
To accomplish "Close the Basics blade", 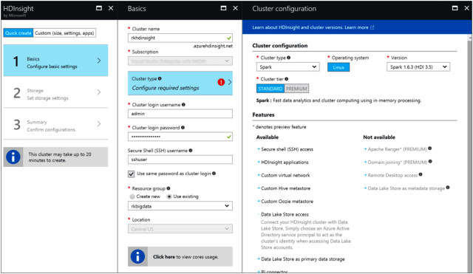I will 236,8.
